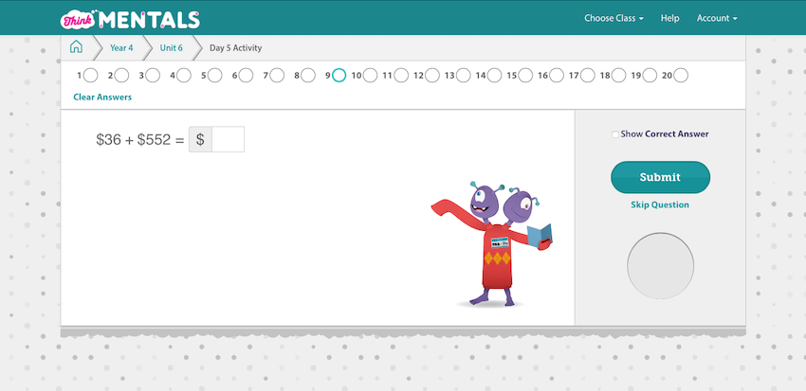The width and height of the screenshot is (806, 391).
Task: Open the Help page
Action: point(669,18)
